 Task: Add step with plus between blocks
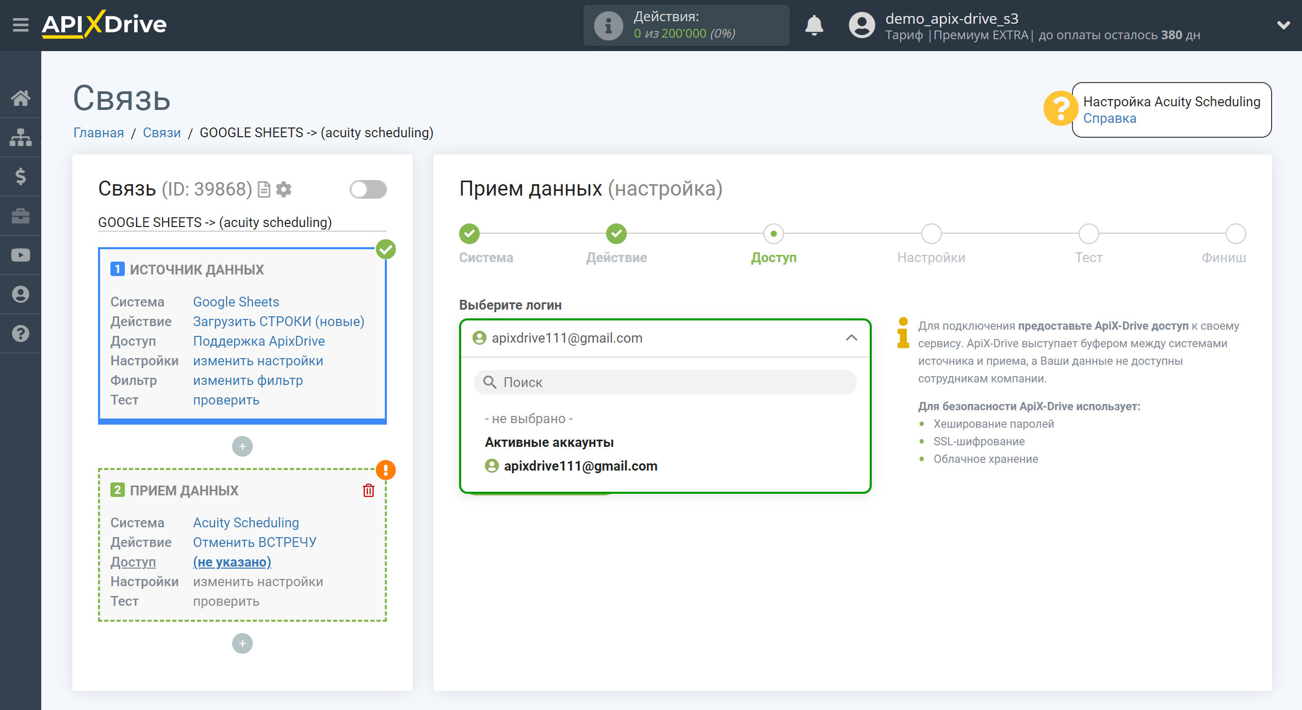pos(242,446)
